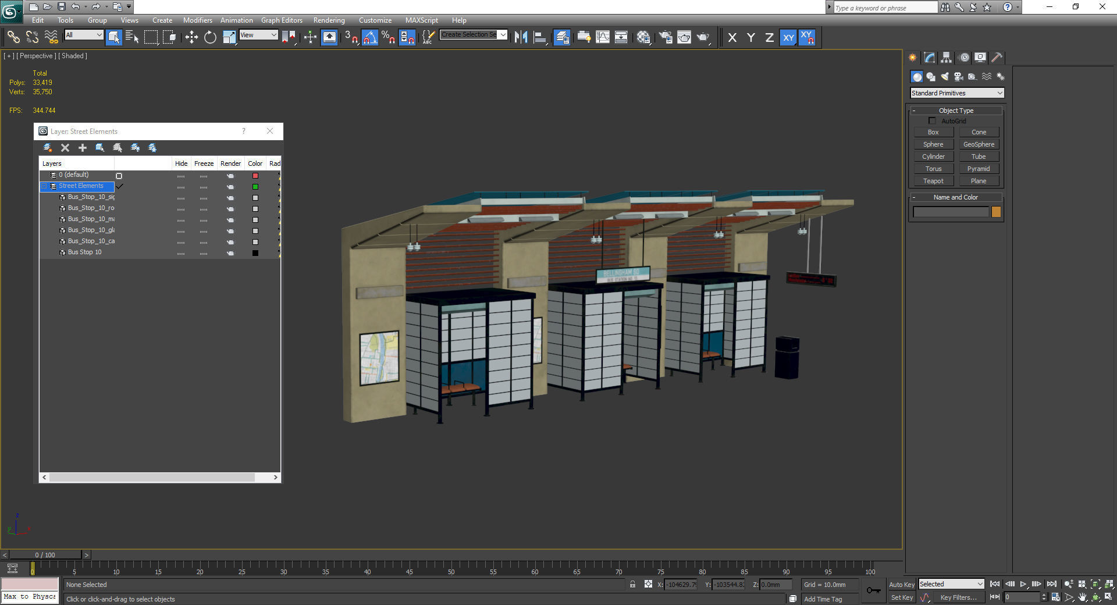Open the reference coordinate View dropdown
The image size is (1117, 605).
(x=259, y=35)
